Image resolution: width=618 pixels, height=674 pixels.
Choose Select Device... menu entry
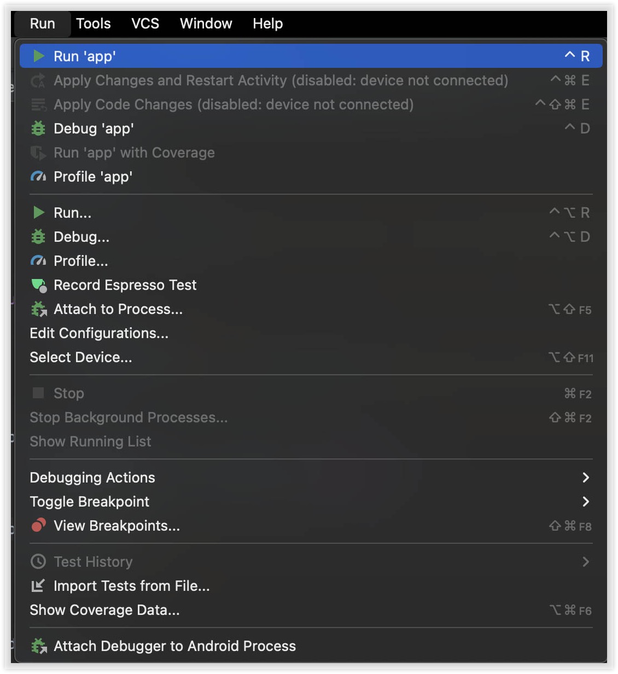[81, 357]
